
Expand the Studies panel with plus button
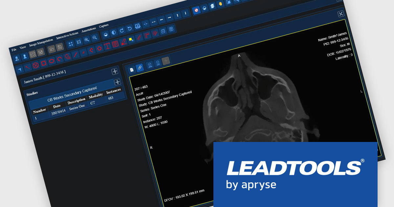[x=117, y=82]
